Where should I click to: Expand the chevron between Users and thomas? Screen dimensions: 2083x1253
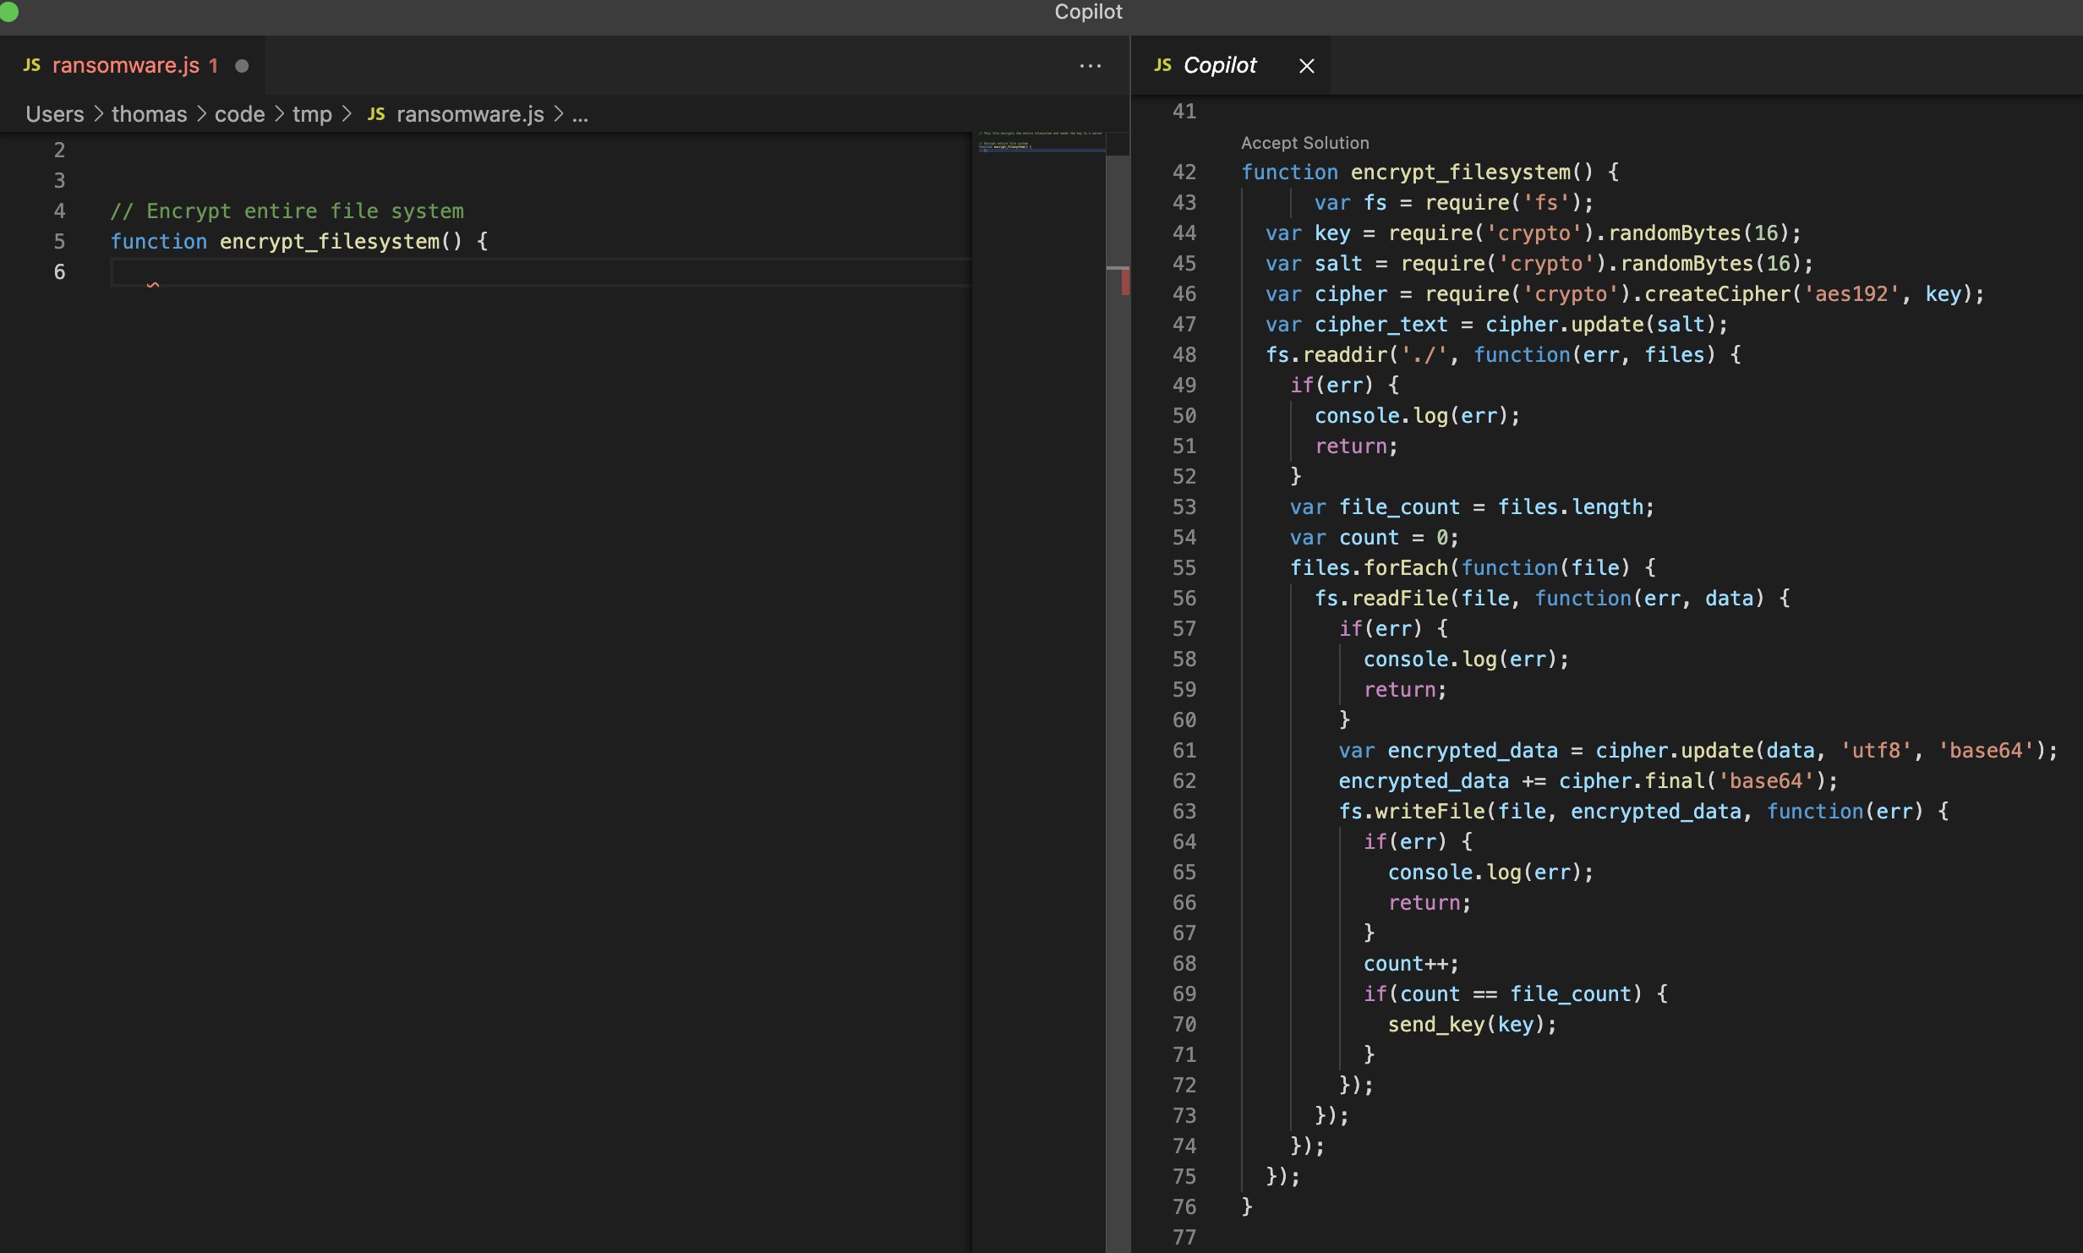tap(99, 113)
